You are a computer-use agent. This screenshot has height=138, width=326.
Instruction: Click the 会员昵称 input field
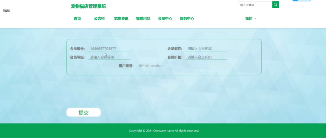[x=206, y=49]
